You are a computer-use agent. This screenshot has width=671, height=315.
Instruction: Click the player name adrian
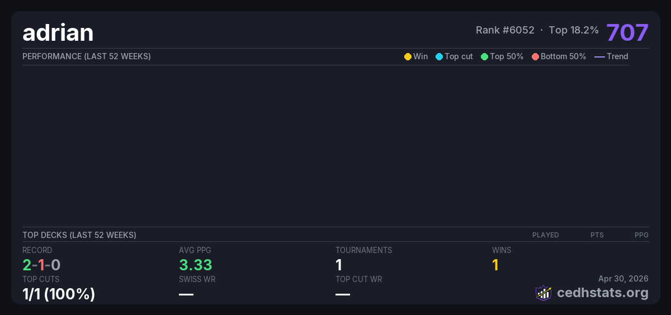point(58,33)
